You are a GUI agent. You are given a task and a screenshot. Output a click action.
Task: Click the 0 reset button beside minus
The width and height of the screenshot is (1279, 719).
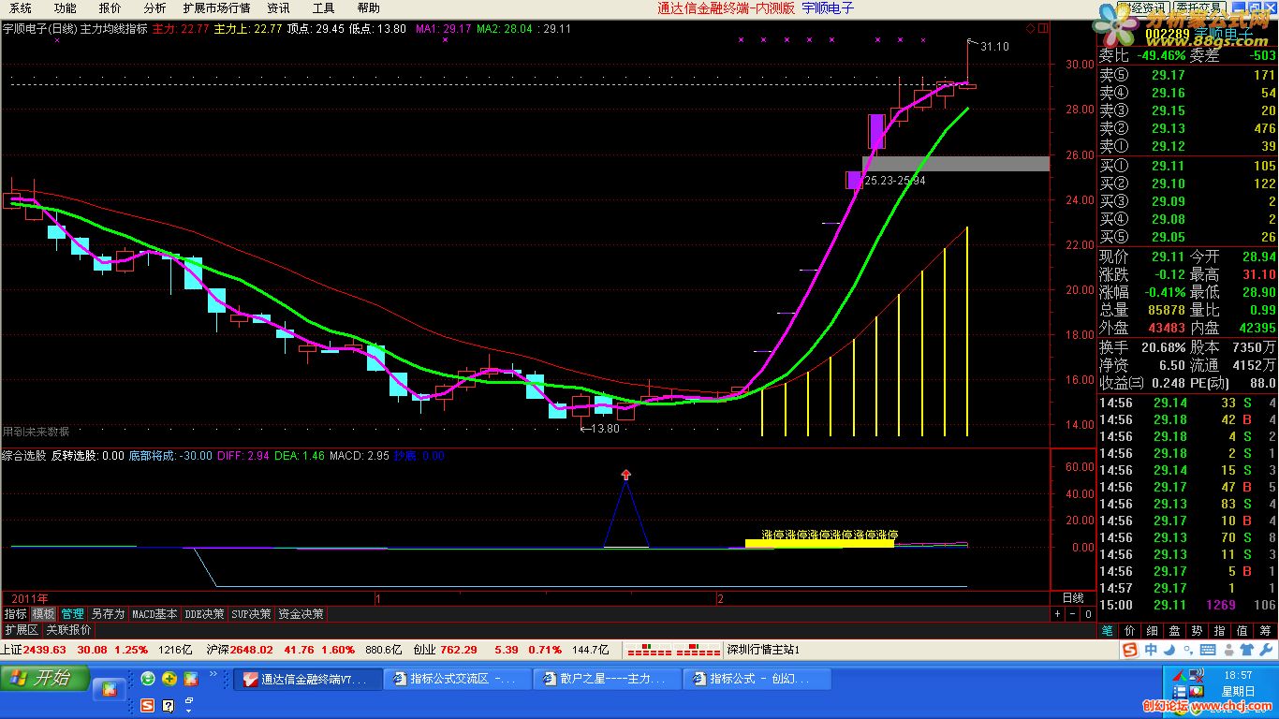[x=1088, y=614]
